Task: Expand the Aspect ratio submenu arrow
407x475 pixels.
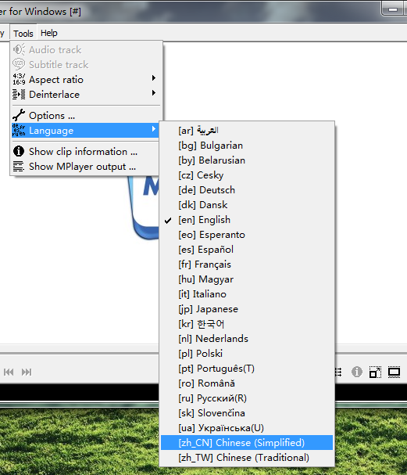Action: pyautogui.click(x=154, y=78)
